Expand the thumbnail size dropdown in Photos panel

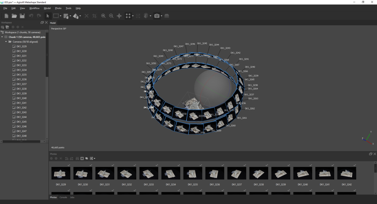point(95,158)
